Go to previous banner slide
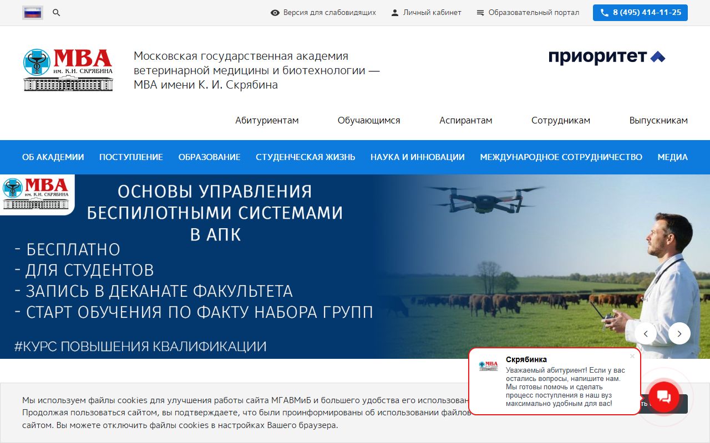 pyautogui.click(x=646, y=333)
